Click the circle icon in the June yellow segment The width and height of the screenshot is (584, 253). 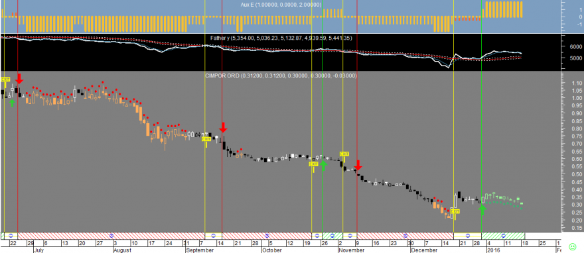[x=11, y=236]
